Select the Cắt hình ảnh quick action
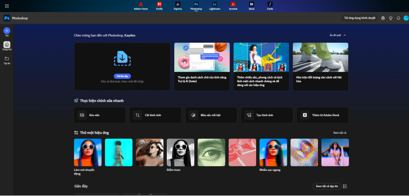409x196 pixels. coord(155,115)
